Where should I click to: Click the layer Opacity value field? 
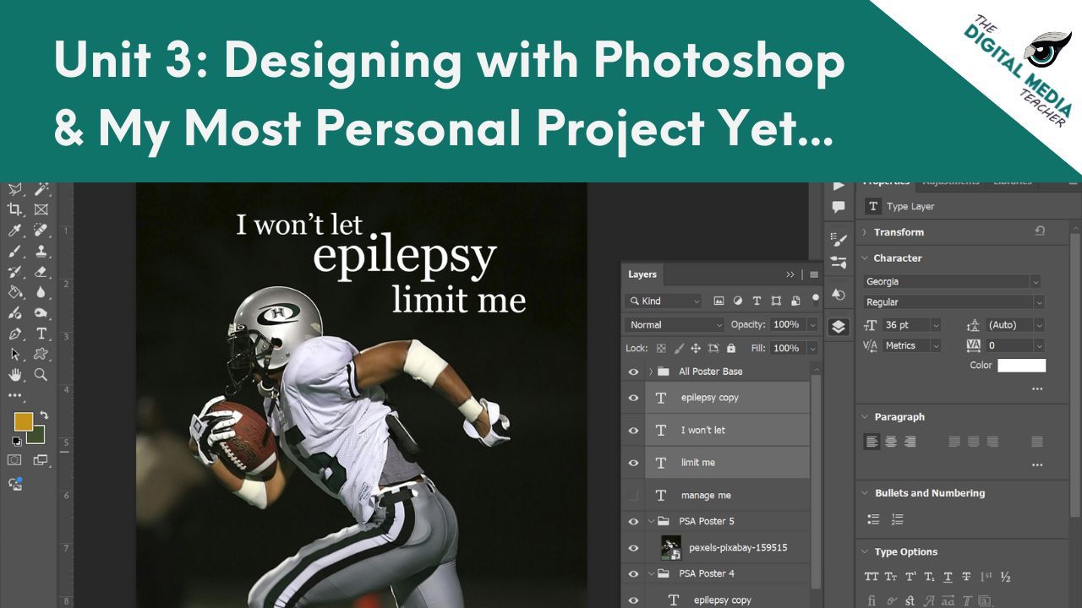point(786,325)
